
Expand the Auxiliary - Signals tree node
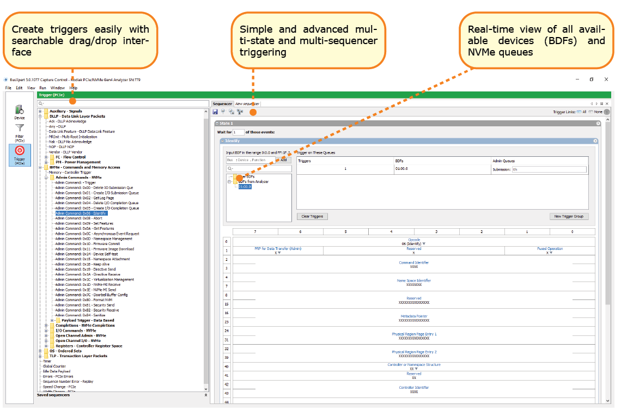pyautogui.click(x=40, y=111)
